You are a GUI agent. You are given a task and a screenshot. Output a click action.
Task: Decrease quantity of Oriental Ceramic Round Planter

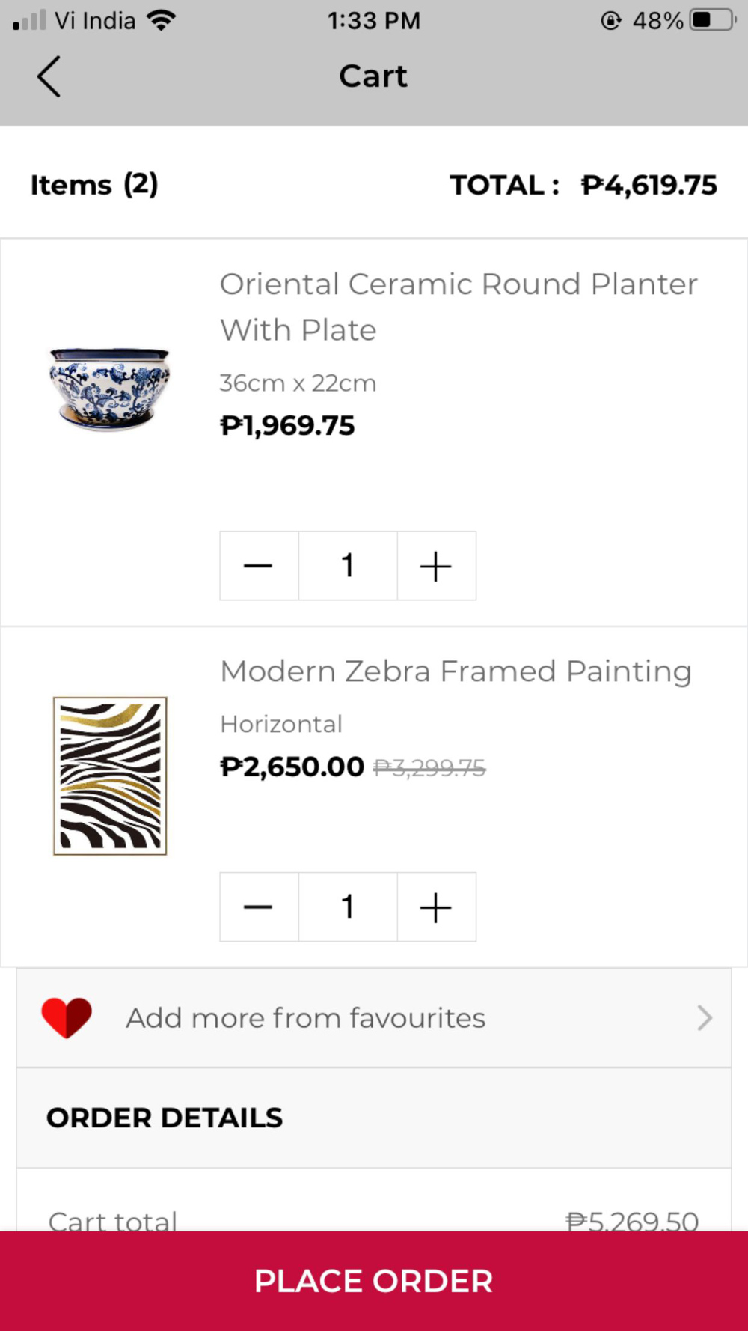click(258, 566)
